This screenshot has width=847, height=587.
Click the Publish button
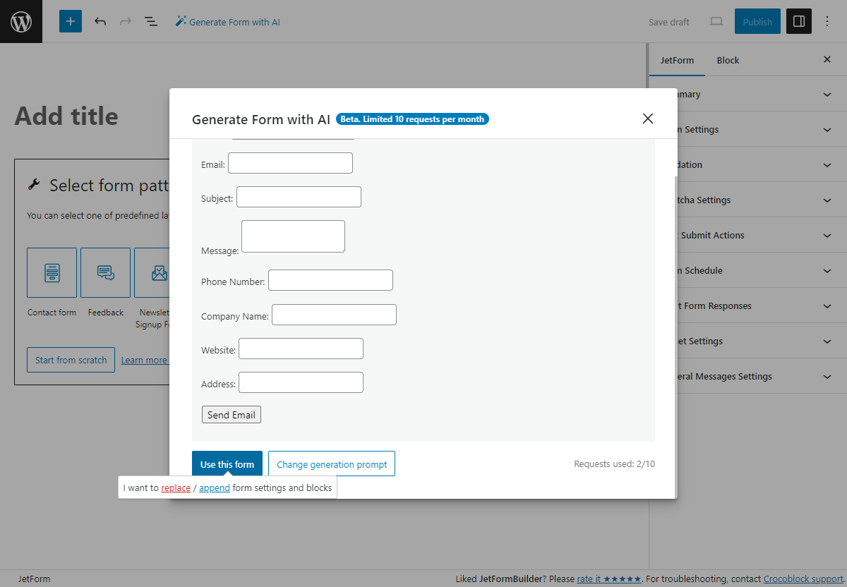coord(757,21)
